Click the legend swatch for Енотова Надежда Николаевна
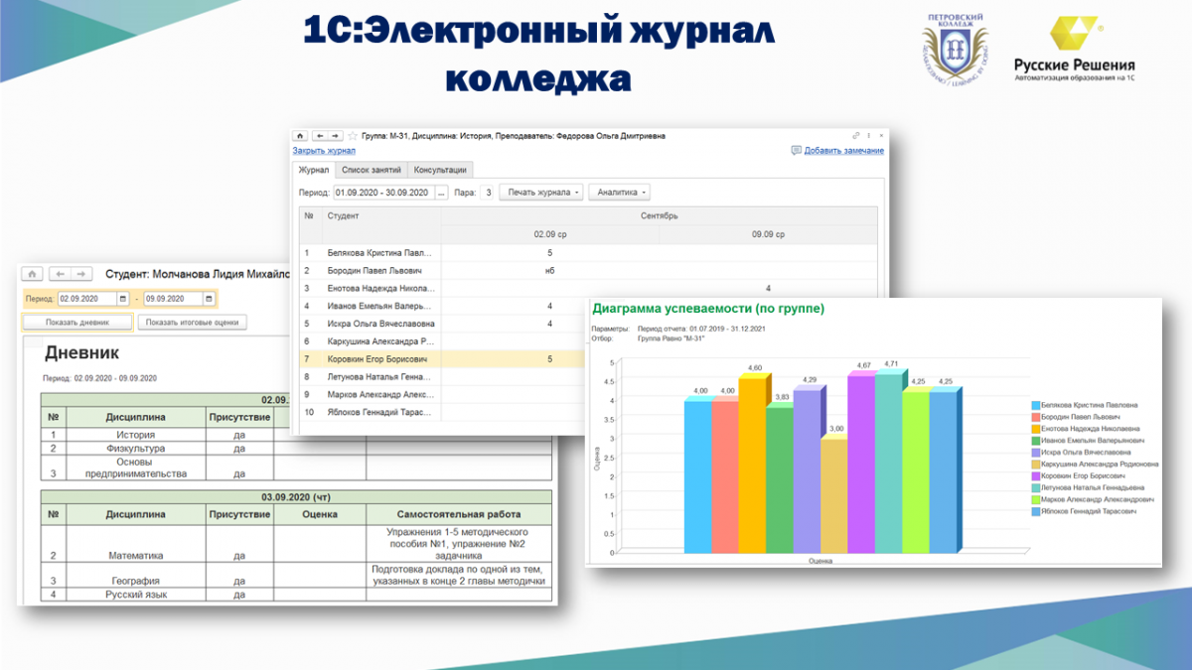The height and width of the screenshot is (670, 1192). (x=1036, y=429)
